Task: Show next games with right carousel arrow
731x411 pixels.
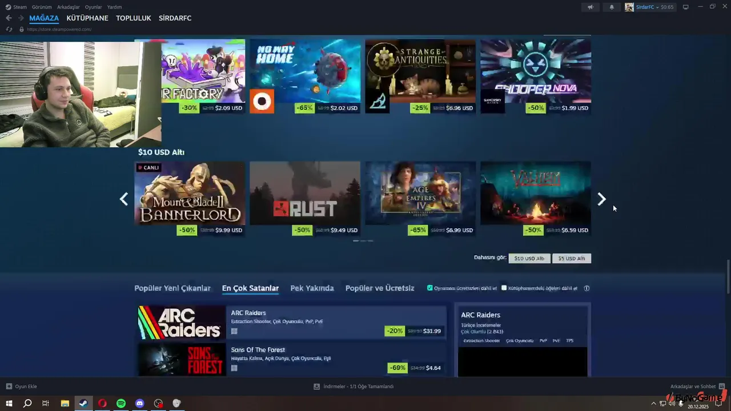Action: pyautogui.click(x=601, y=199)
